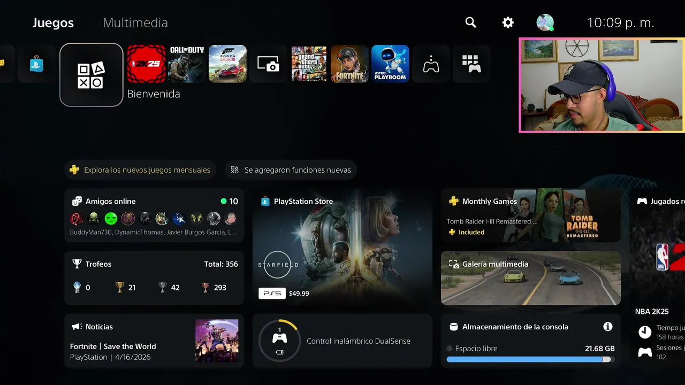Click the NBA 2K25 recently played title
The width and height of the screenshot is (685, 385).
click(652, 312)
